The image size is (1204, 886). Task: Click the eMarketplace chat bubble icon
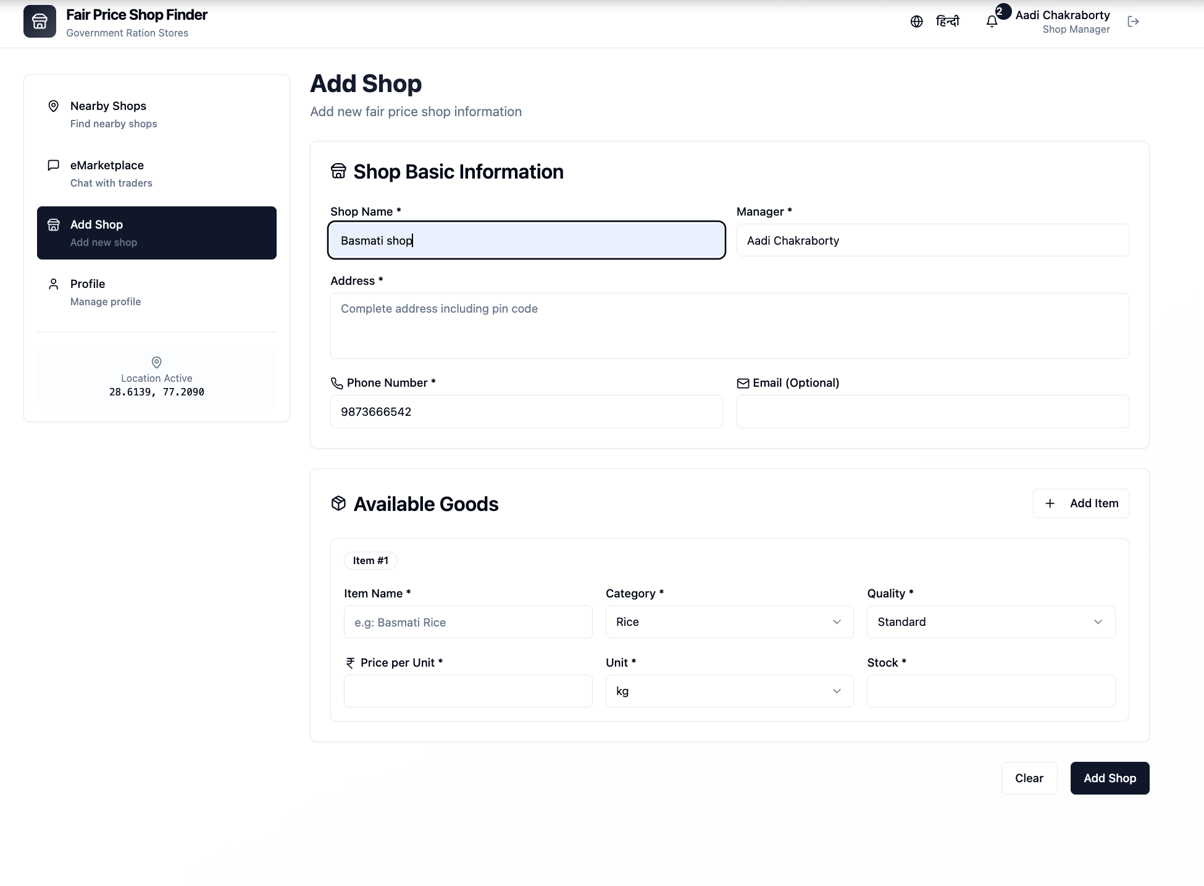pos(54,165)
